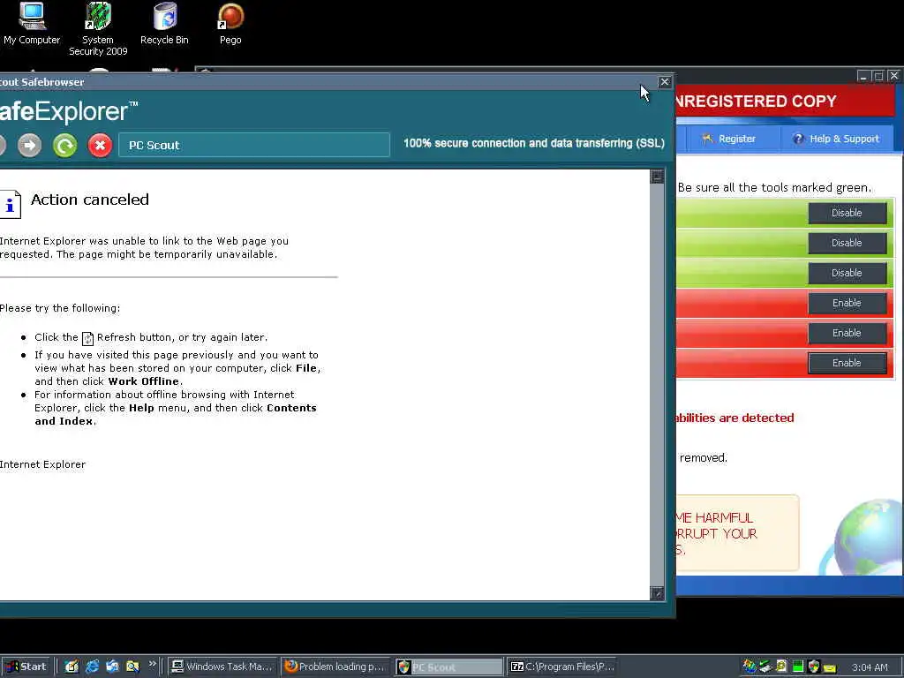
Task: Click Be sure all the tools marked green
Action: click(774, 187)
